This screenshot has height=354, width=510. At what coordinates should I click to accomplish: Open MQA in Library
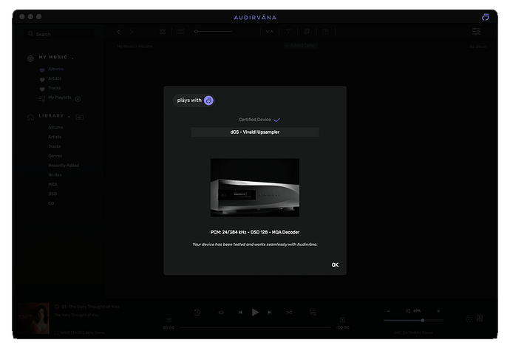click(x=52, y=184)
